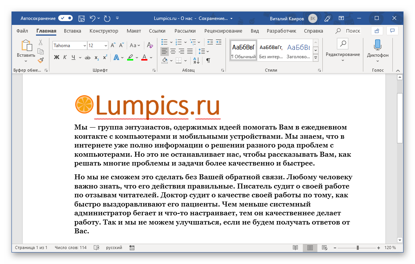Screen dimensions: 415x264
Task: Toggle AutoSave switch
Action: pos(65,18)
